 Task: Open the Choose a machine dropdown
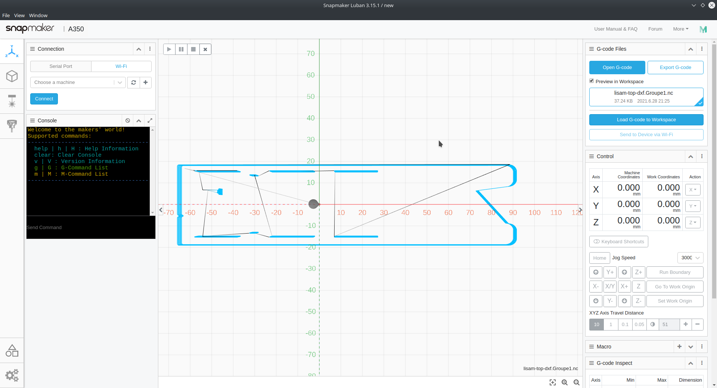(x=119, y=82)
